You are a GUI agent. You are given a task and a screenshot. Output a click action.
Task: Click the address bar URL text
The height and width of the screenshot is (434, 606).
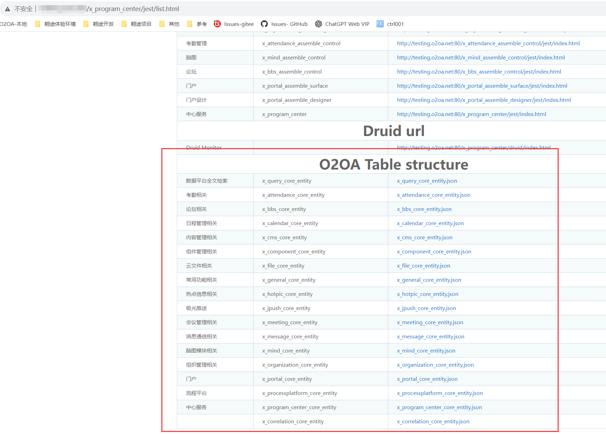click(x=133, y=9)
